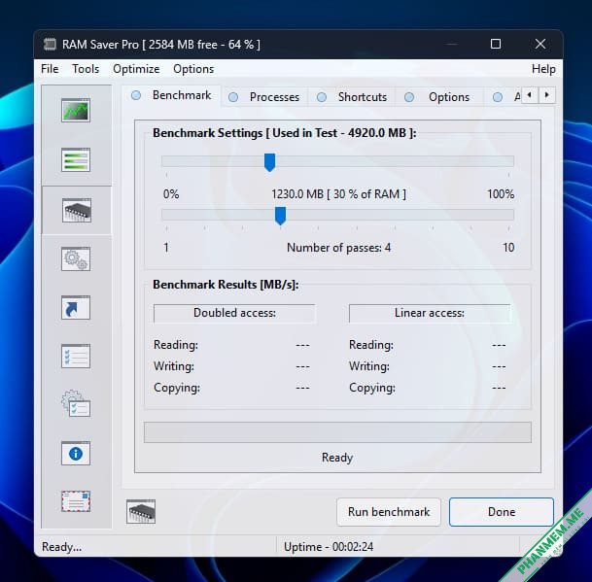Click the blue arrow shortcuts sidebar icon
Image resolution: width=592 pixels, height=582 pixels.
click(76, 308)
